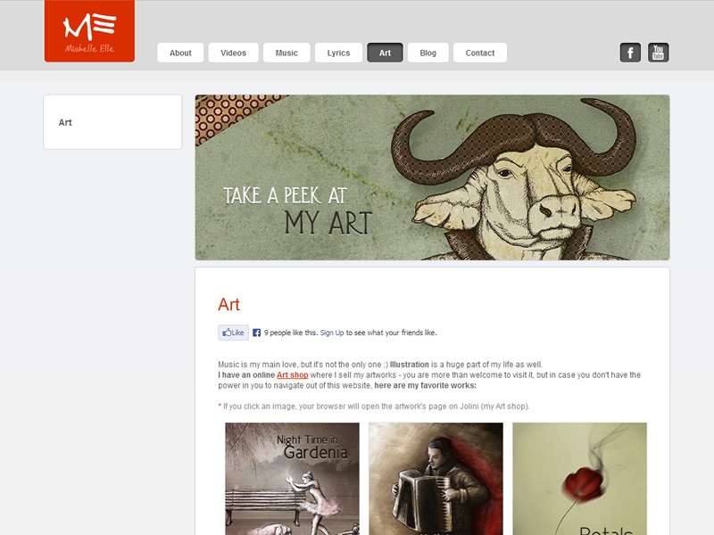Select the active Art navigation tab
This screenshot has height=535, width=714.
click(x=385, y=53)
